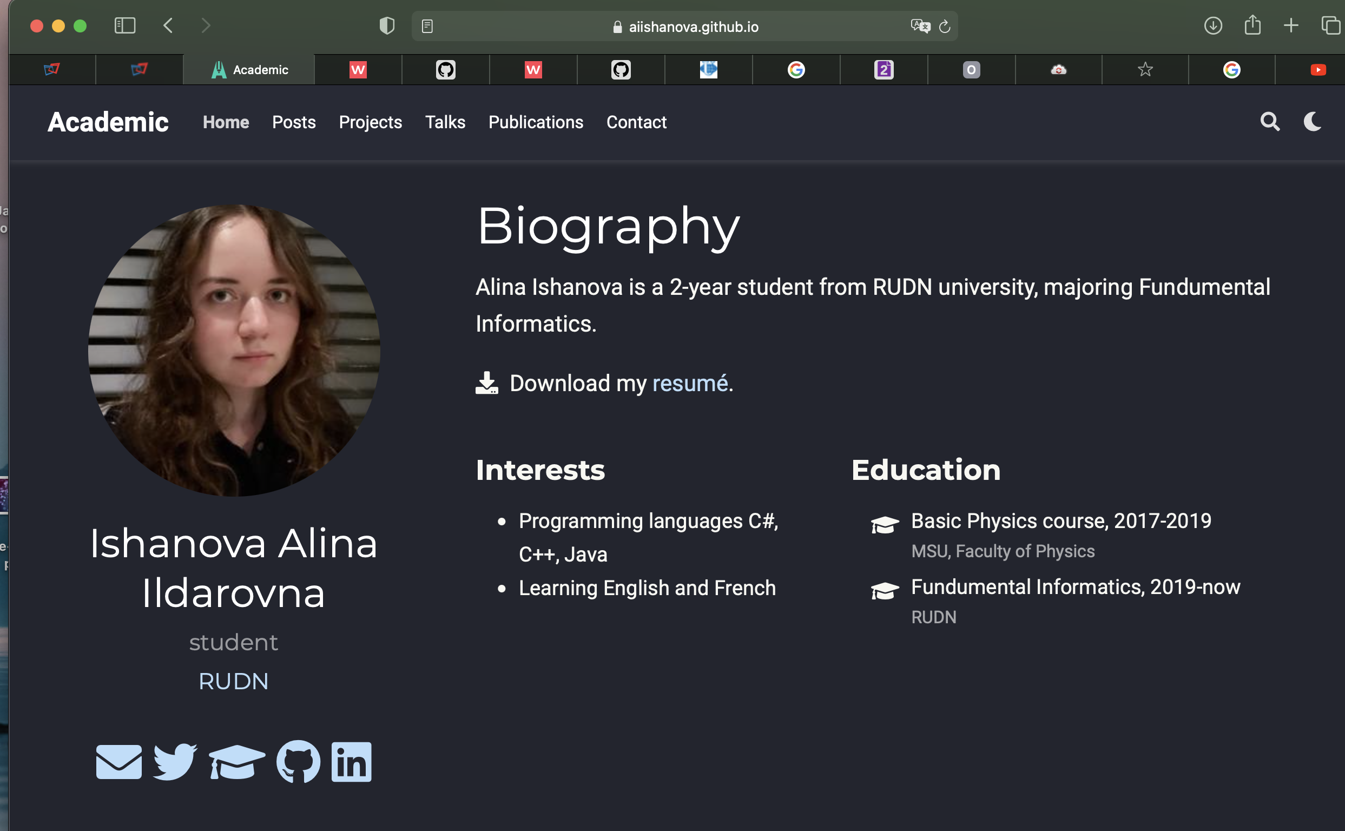Switch to the YouTube tab
This screenshot has width=1345, height=831.
1318,70
